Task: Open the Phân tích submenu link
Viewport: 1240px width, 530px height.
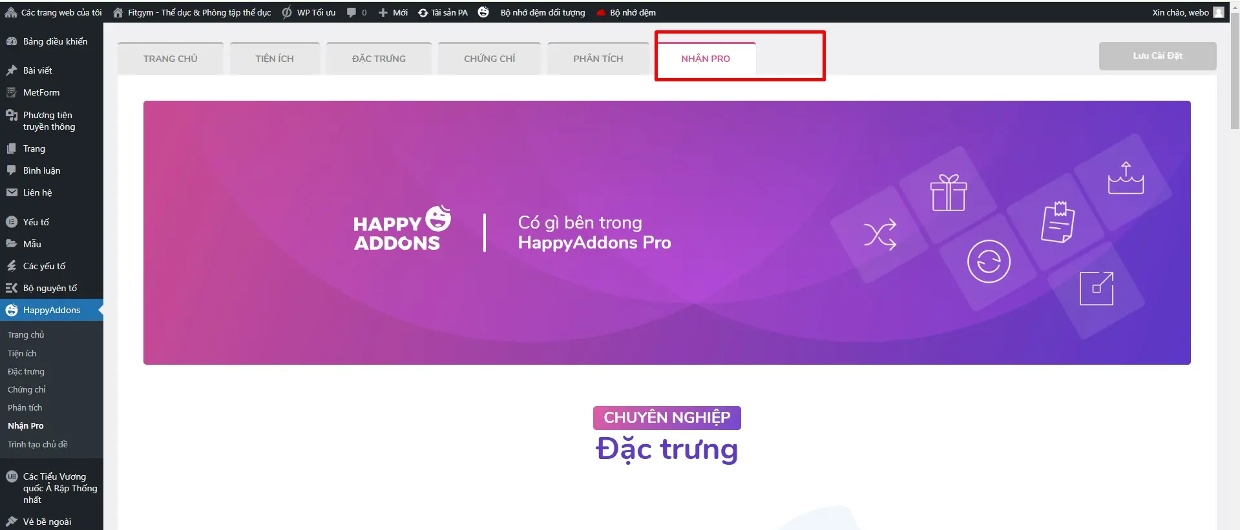Action: [25, 407]
